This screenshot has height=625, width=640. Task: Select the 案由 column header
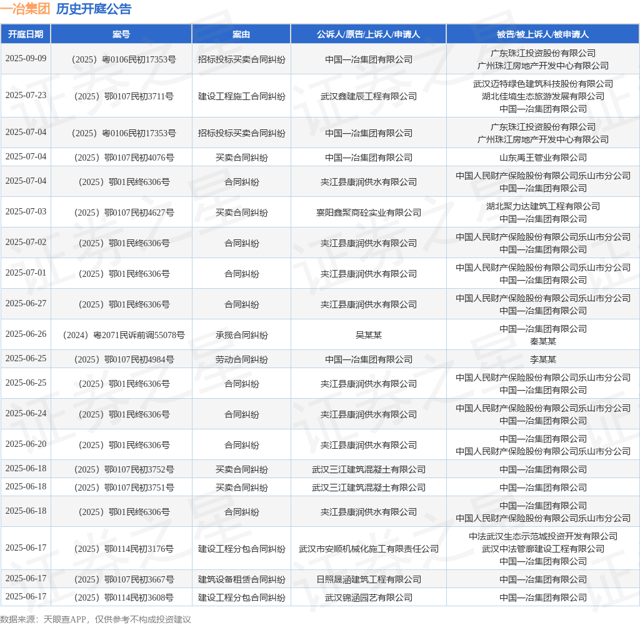[x=241, y=34]
